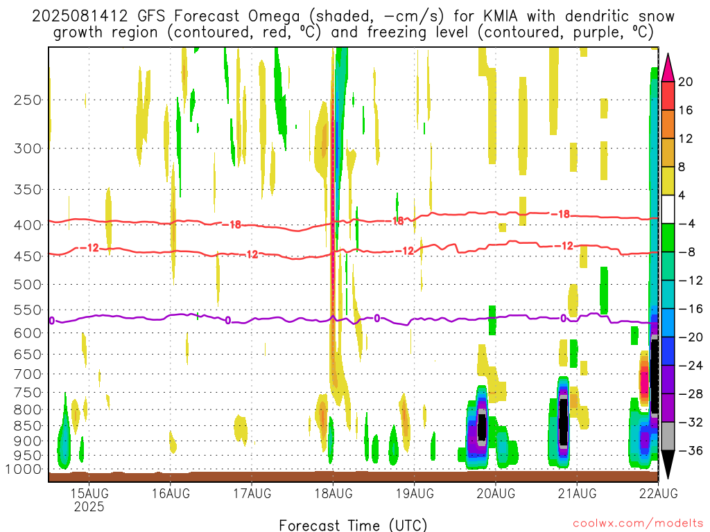Click the colorbar value label 20
Viewport: 710px width, 532px height.
pyautogui.click(x=686, y=82)
